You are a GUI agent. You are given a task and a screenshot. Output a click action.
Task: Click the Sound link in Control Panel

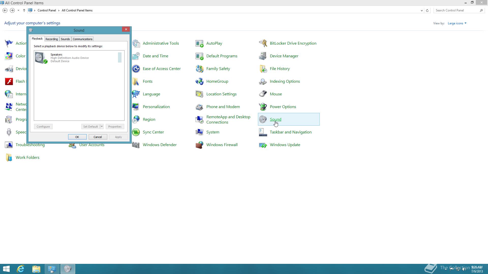[x=276, y=119]
